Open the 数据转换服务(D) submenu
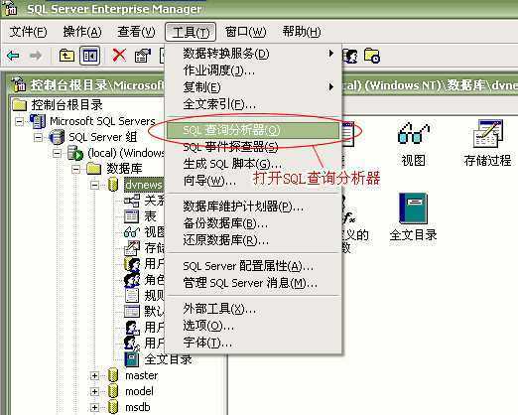 pos(254,54)
